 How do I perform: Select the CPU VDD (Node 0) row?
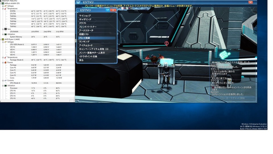(x=38, y=44)
